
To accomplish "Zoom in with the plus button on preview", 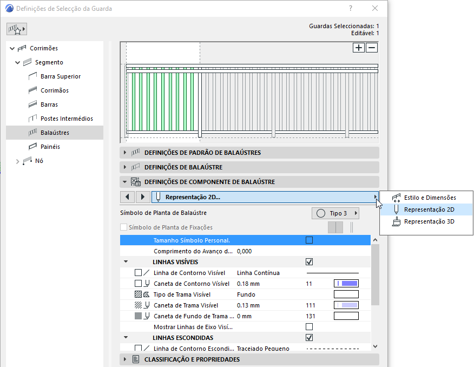I will pos(358,48).
